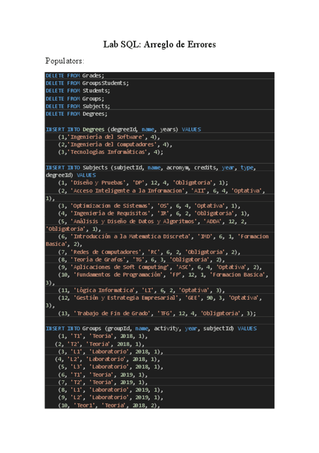Select the line 'DELETE FROM Grades;'
Screen dimensions: 319x453
click(75, 75)
